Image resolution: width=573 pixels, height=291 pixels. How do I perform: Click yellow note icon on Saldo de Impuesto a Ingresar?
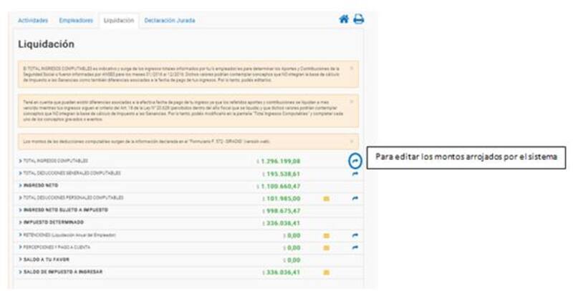pos(327,272)
